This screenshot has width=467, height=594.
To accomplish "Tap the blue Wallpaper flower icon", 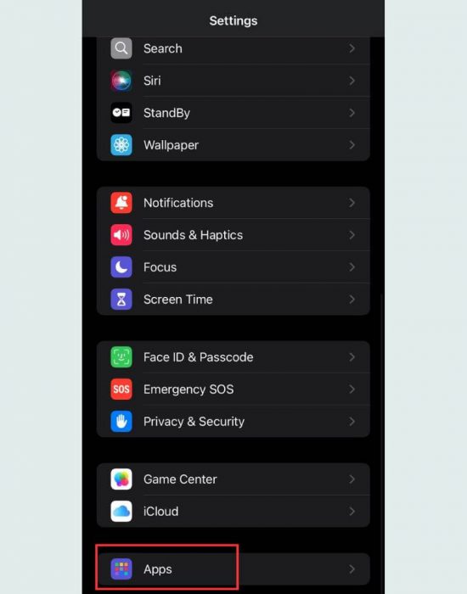I will tap(121, 145).
